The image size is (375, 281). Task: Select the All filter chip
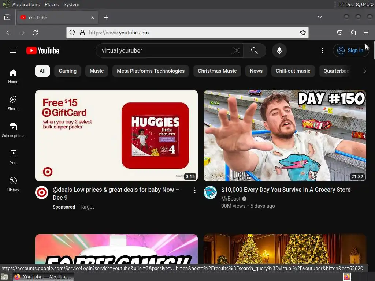pyautogui.click(x=42, y=71)
